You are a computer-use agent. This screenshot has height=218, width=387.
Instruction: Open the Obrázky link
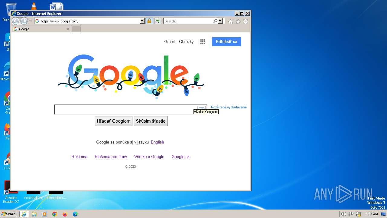[186, 42]
